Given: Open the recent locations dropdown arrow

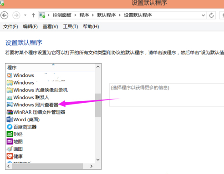Looking at the screenshot, I should 25,15.
